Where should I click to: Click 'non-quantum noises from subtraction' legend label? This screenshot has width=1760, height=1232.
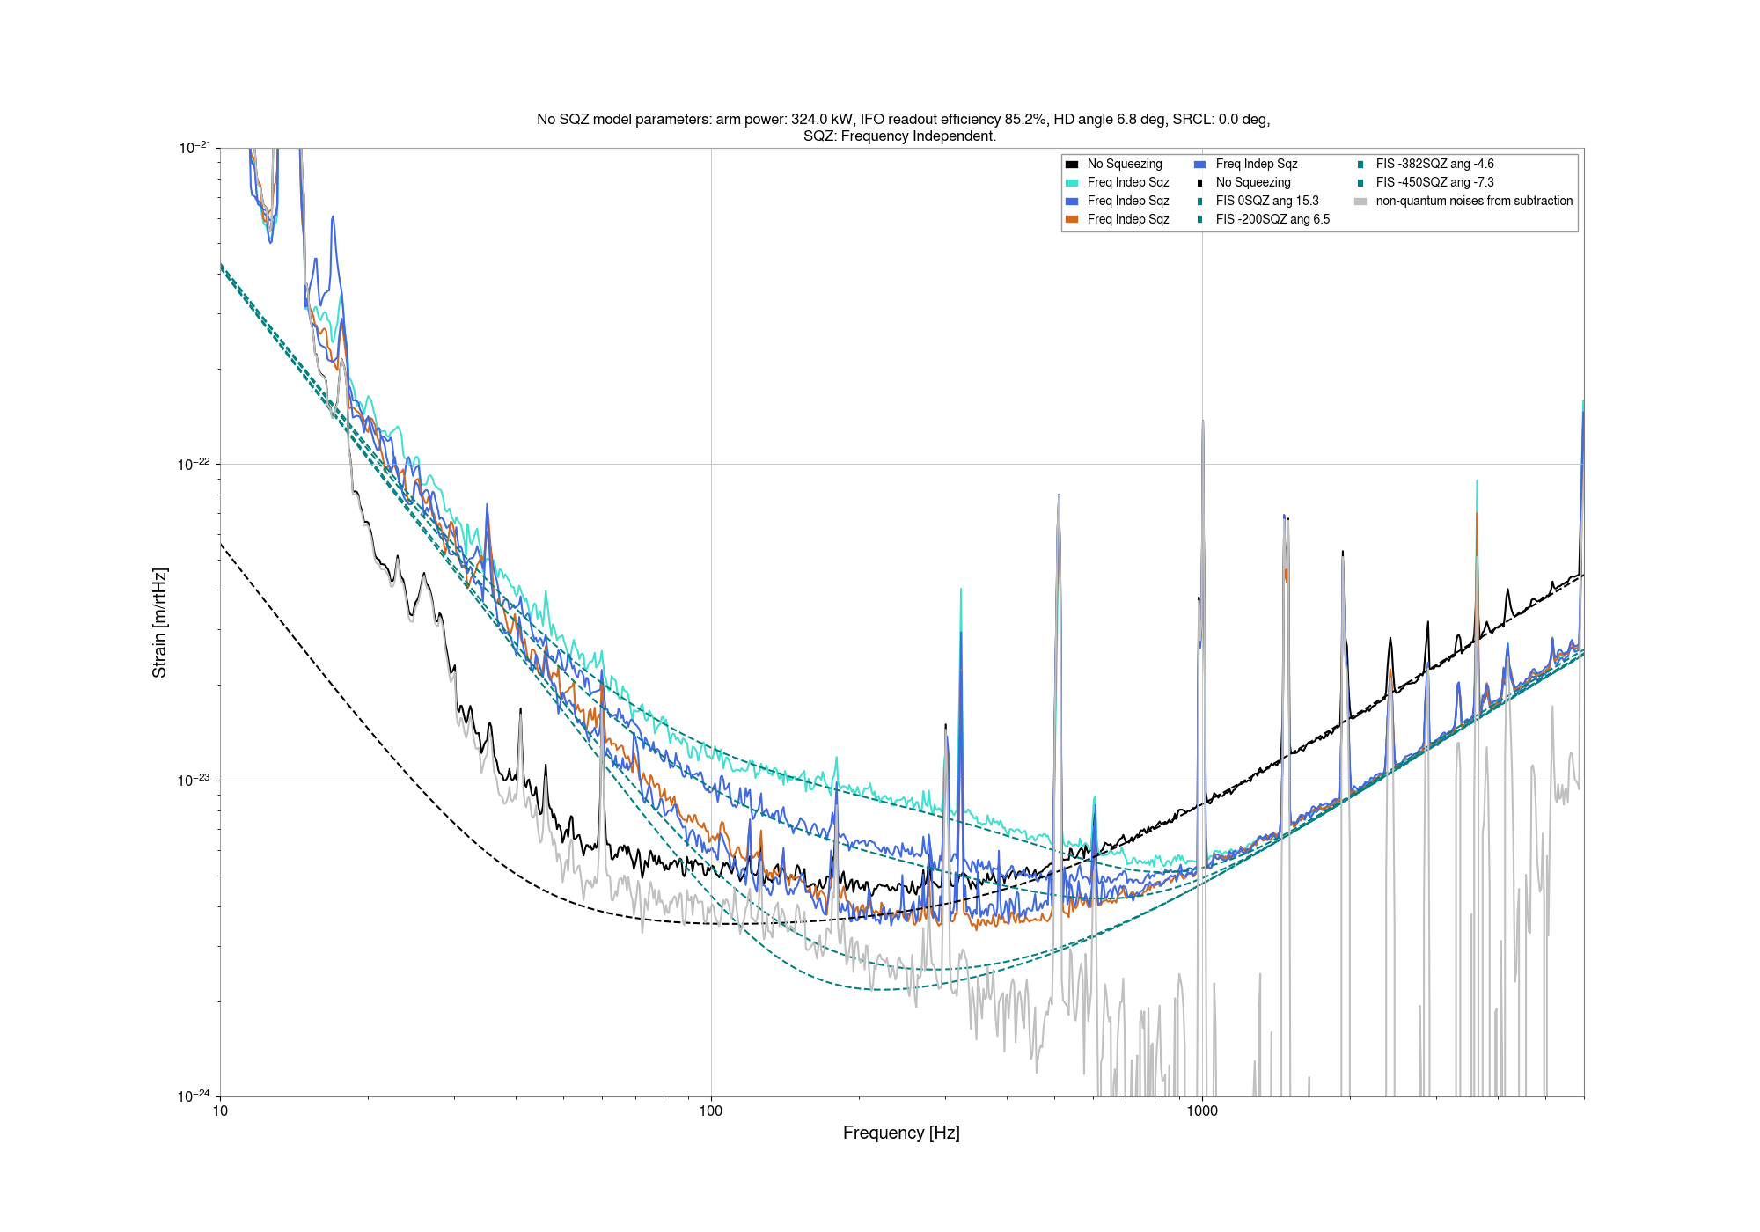tap(1474, 202)
